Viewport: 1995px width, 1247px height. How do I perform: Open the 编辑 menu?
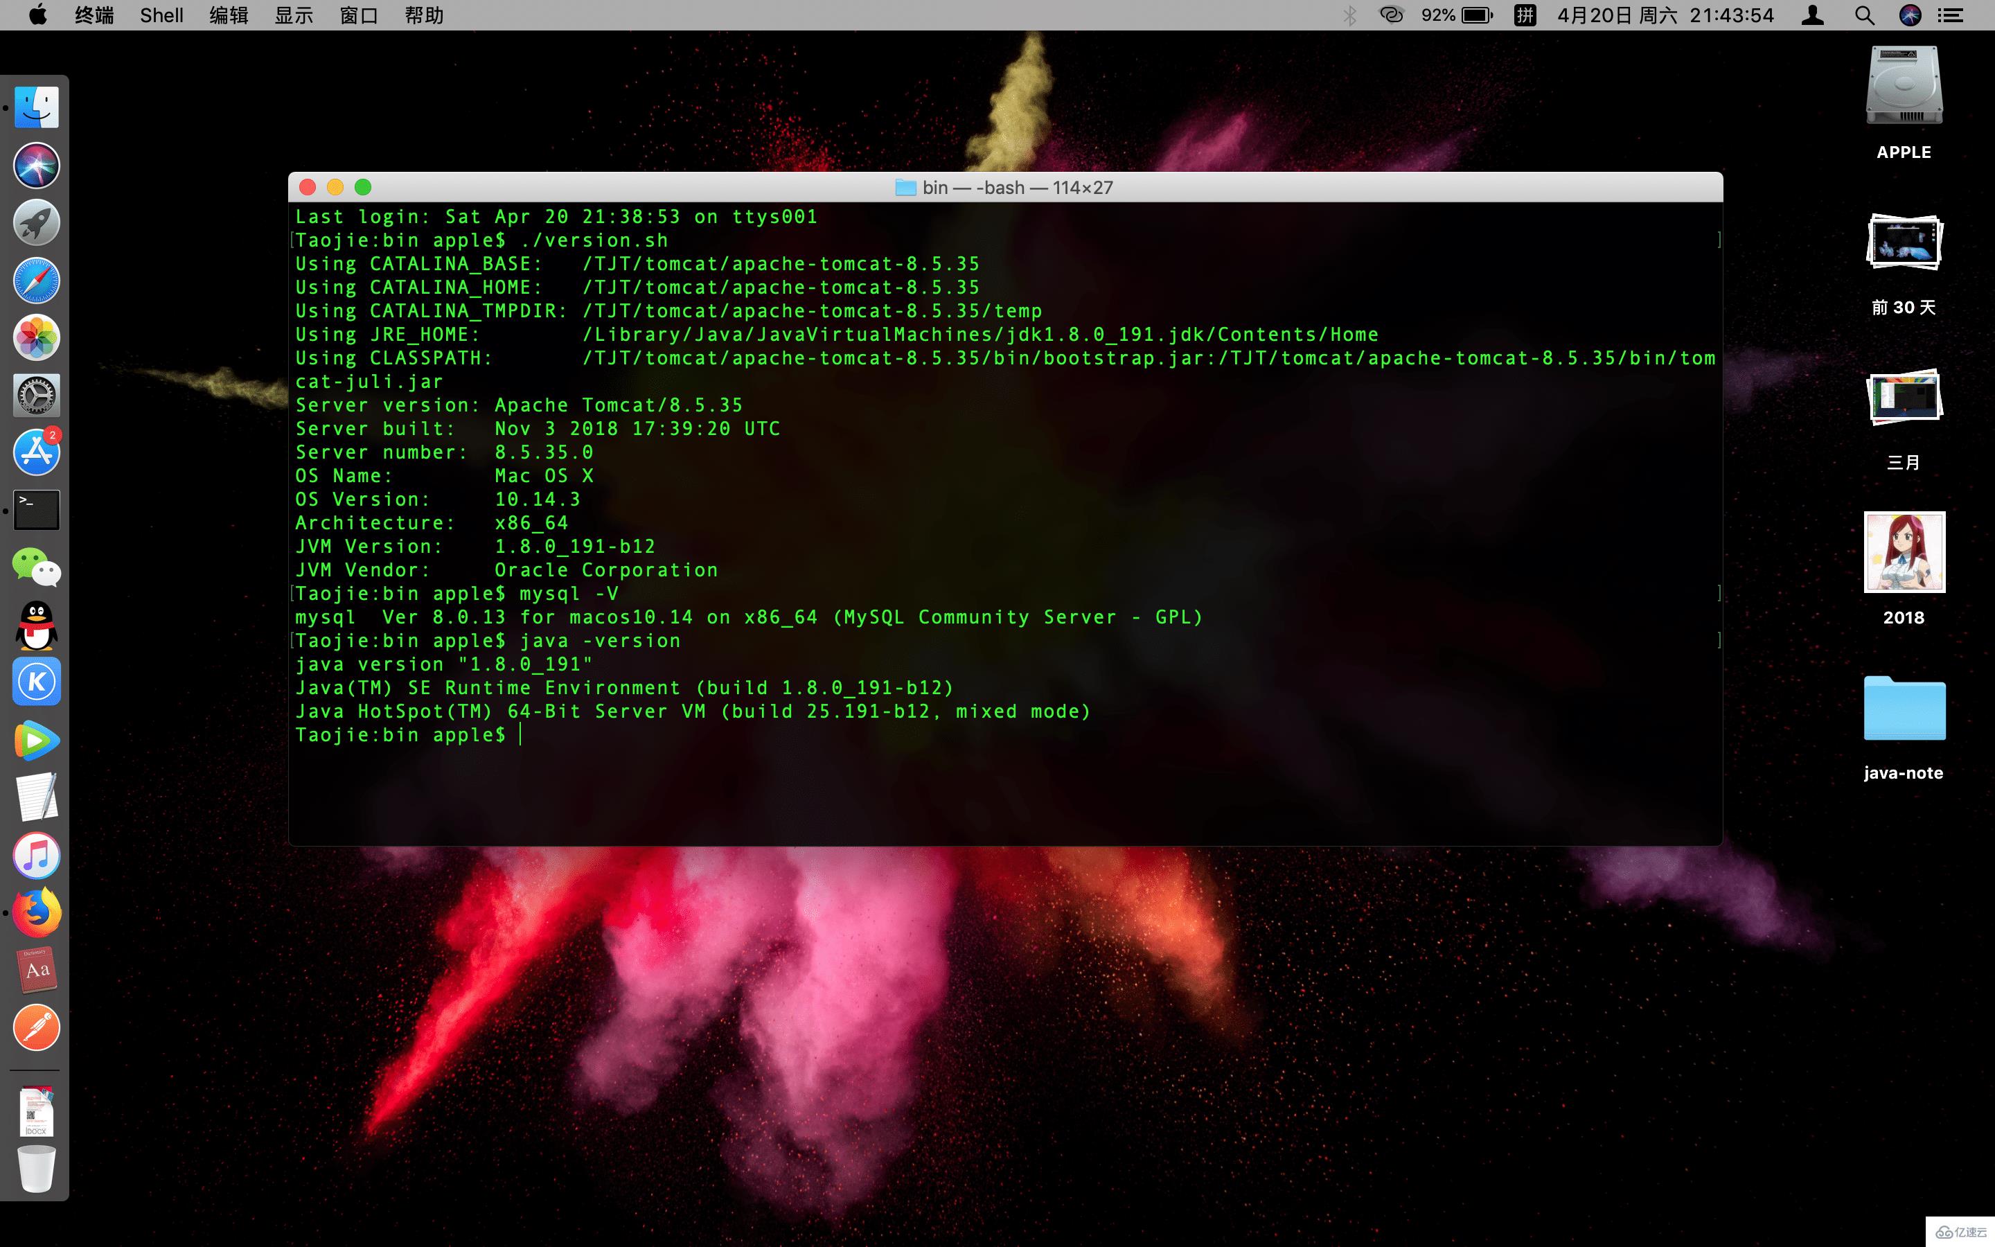pyautogui.click(x=229, y=15)
